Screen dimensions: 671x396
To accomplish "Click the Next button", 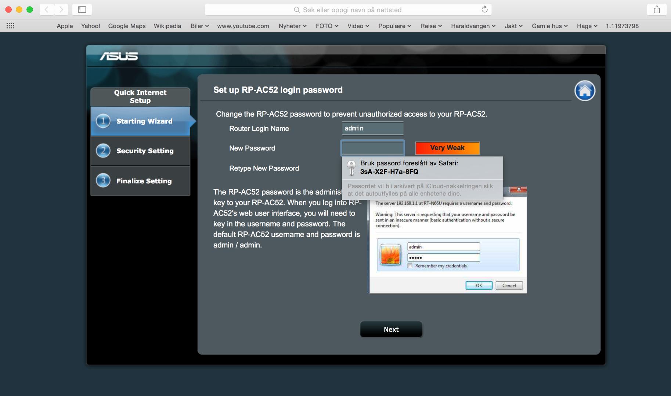I will click(x=391, y=329).
